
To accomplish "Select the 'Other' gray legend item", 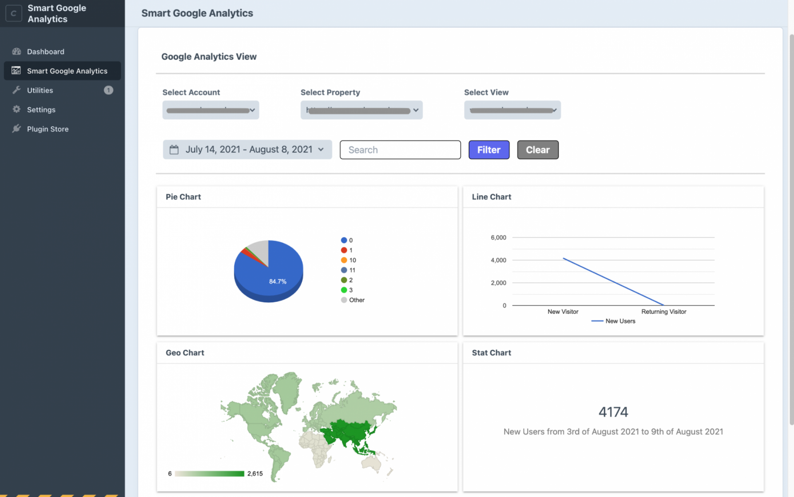I will point(353,300).
